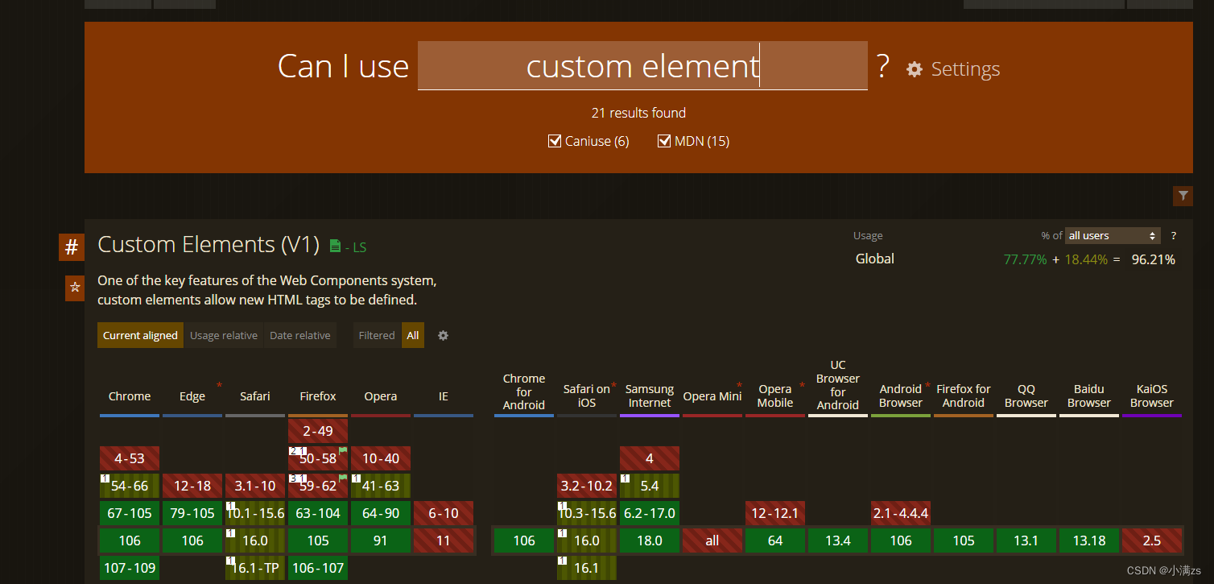Switch to the Date relative view
This screenshot has width=1214, height=584.
click(x=299, y=335)
